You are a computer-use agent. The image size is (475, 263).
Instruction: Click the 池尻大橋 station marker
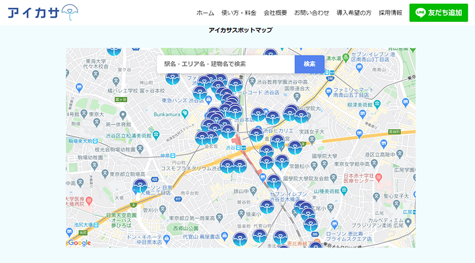tap(96, 225)
